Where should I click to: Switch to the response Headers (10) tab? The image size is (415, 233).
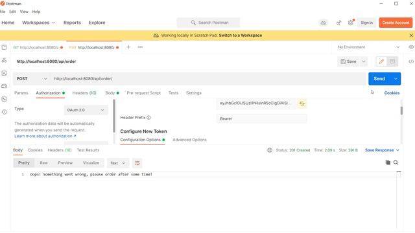60,150
